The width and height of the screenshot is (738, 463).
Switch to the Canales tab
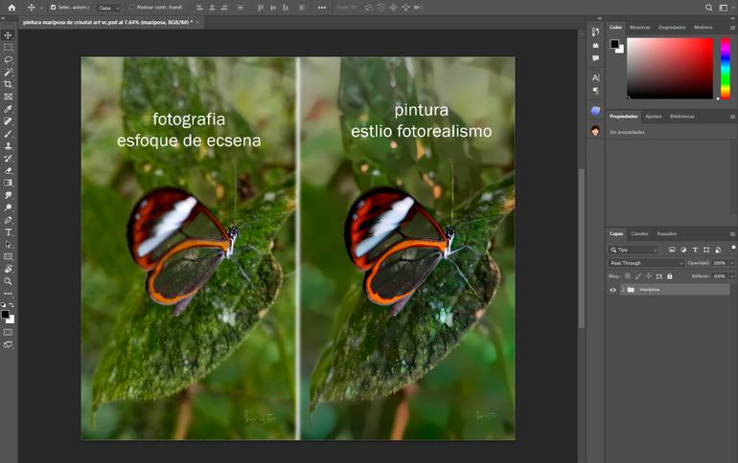coord(639,233)
